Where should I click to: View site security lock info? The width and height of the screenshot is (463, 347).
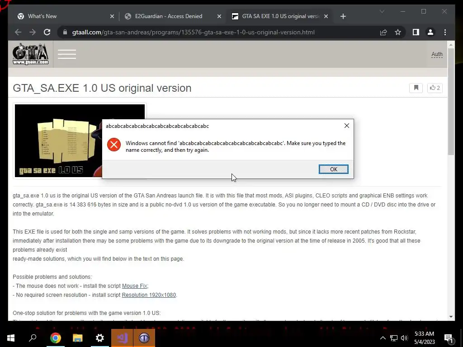65,32
